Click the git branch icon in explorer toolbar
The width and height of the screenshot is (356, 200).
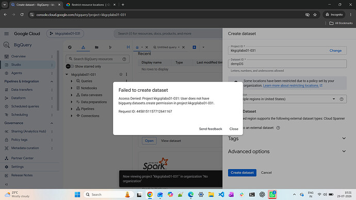(110, 47)
